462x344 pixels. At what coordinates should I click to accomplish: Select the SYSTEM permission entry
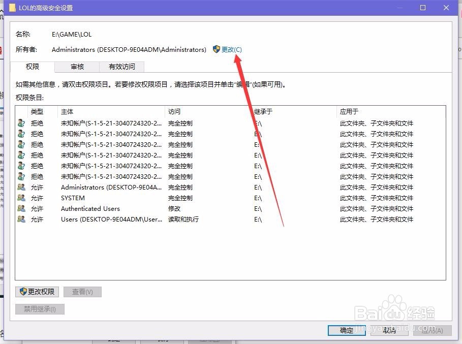click(230, 198)
